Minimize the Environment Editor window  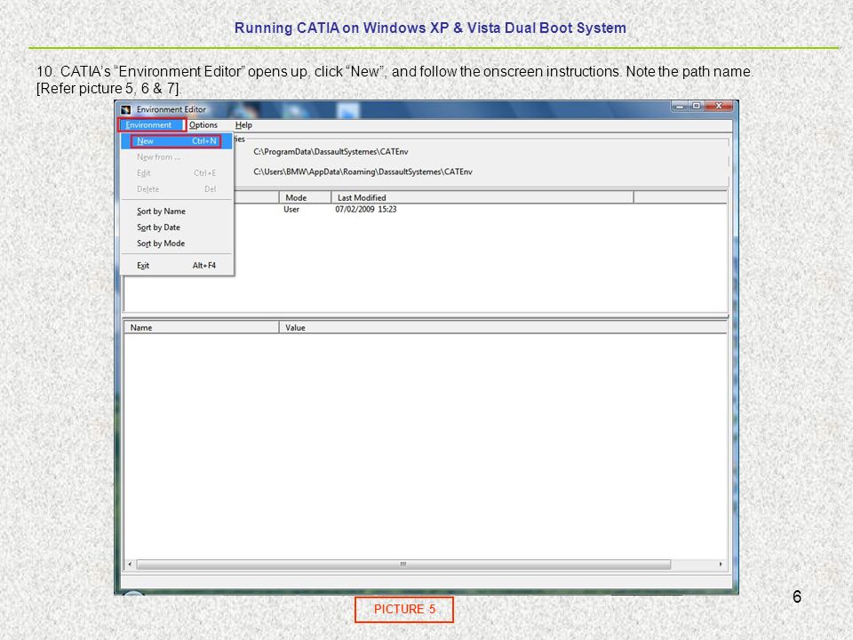[x=680, y=106]
